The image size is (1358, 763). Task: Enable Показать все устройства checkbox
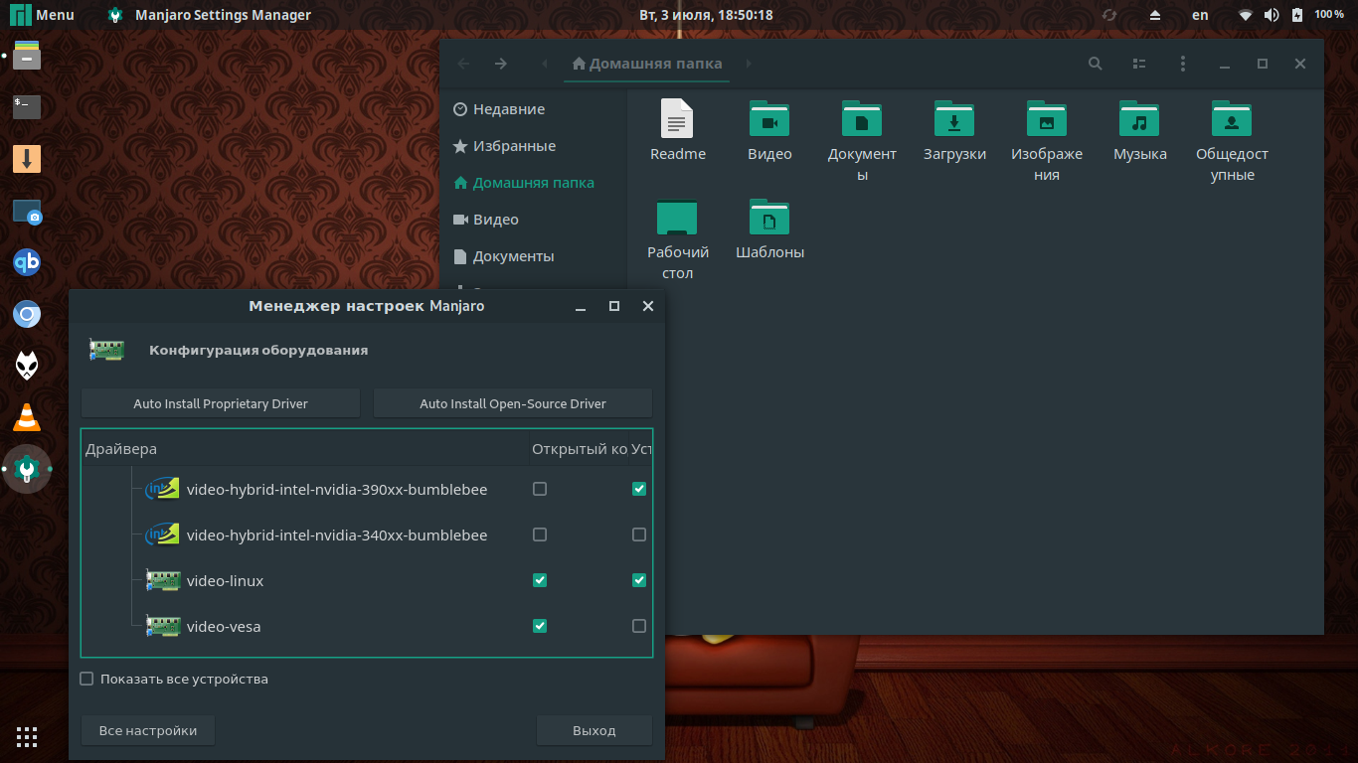86,680
